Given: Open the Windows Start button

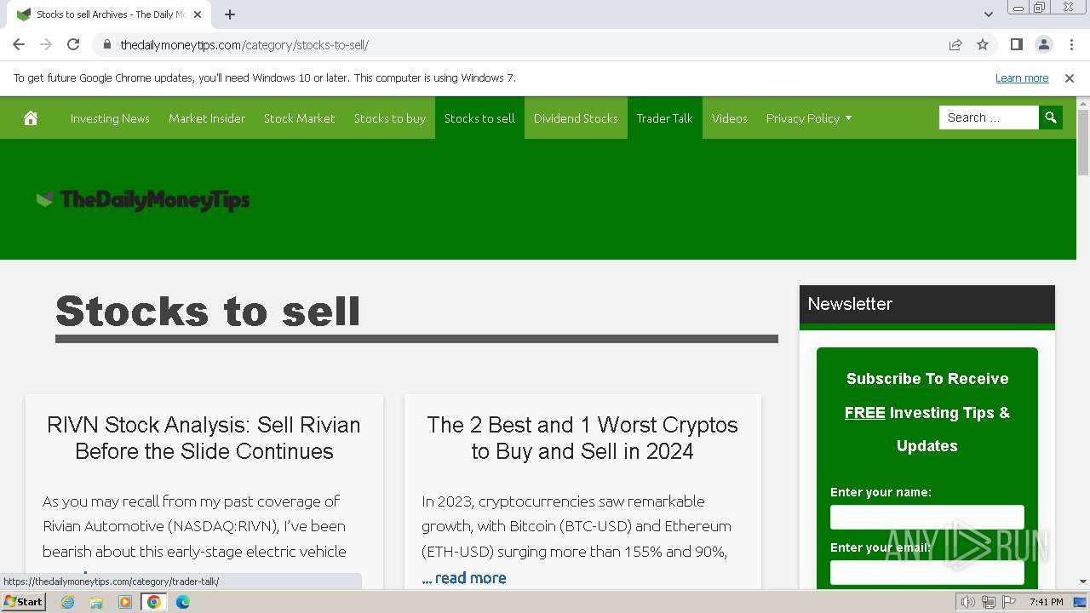Looking at the screenshot, I should pos(24,602).
